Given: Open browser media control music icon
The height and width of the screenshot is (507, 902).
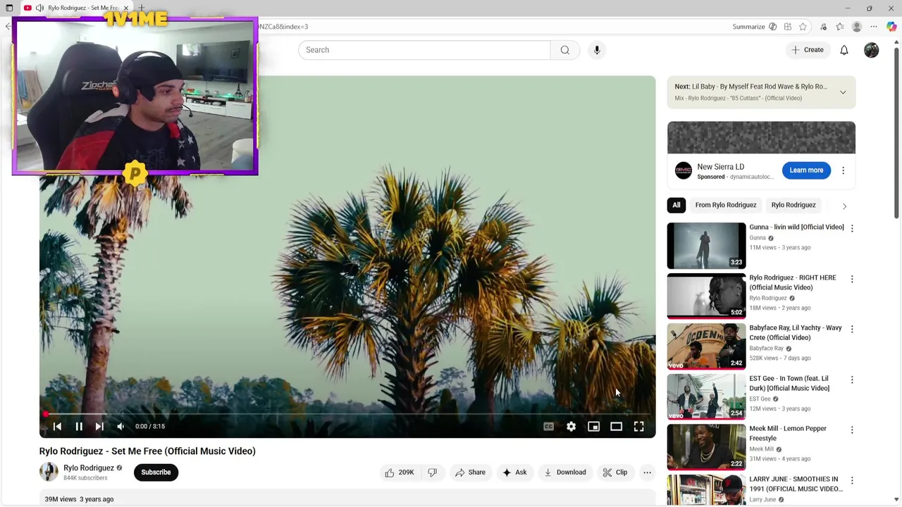Looking at the screenshot, I should (x=824, y=27).
